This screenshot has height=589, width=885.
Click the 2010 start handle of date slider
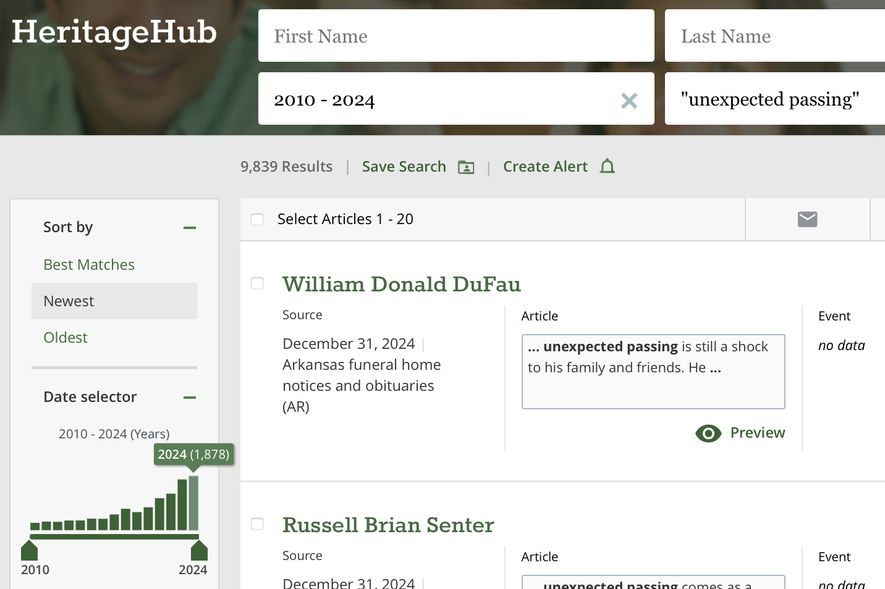(x=30, y=550)
